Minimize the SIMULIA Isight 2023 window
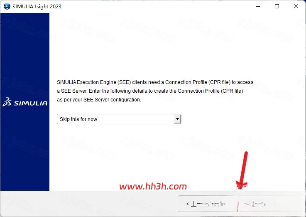Viewport: 306px width, 217px height. pyautogui.click(x=258, y=7)
